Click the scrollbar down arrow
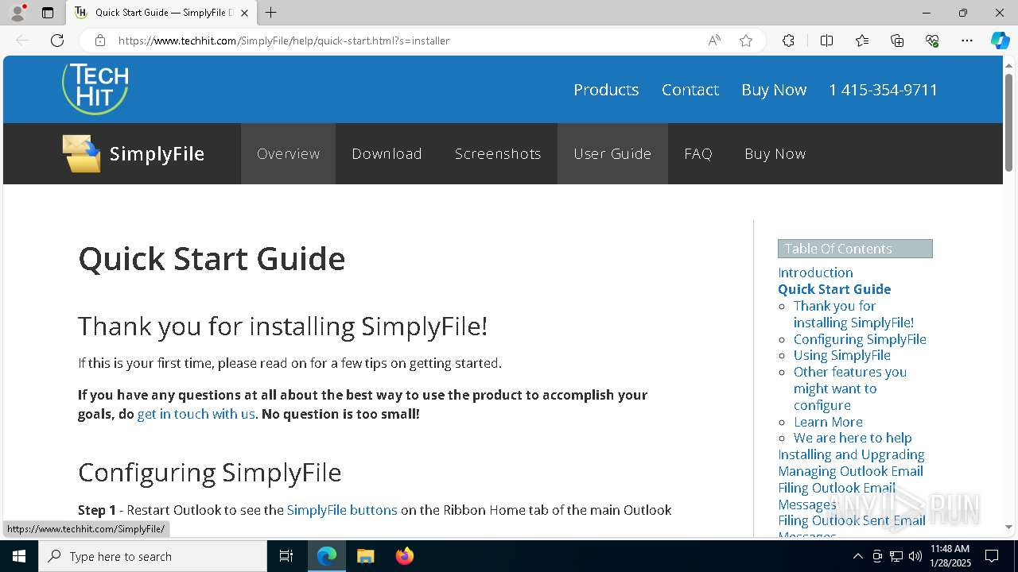 (1009, 528)
